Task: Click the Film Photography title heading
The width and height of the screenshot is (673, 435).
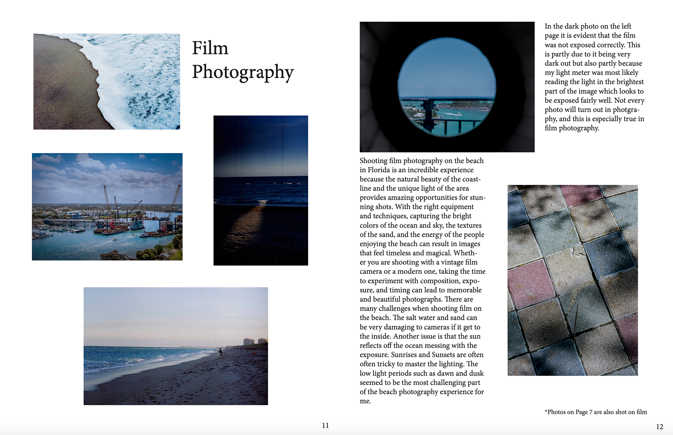Action: (x=243, y=60)
